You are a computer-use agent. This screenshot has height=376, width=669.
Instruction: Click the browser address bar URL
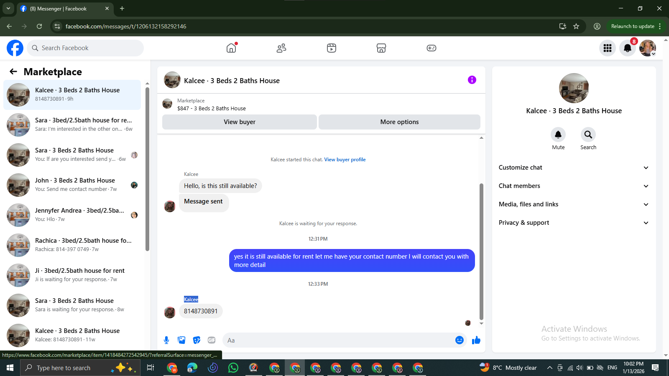click(126, 26)
